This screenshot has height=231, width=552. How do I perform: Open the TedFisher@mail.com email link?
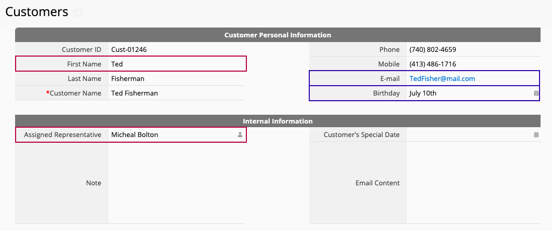pos(442,79)
